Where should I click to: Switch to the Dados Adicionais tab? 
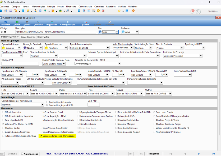tap(28, 37)
